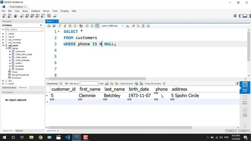Switch to the Administration tab
Image resolution: width=251 pixels, height=141 pixels.
click(x=9, y=88)
